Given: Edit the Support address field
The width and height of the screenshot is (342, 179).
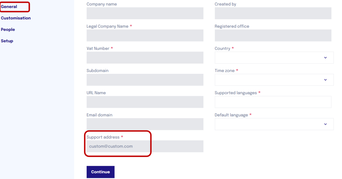Looking at the screenshot, I should tap(145, 146).
